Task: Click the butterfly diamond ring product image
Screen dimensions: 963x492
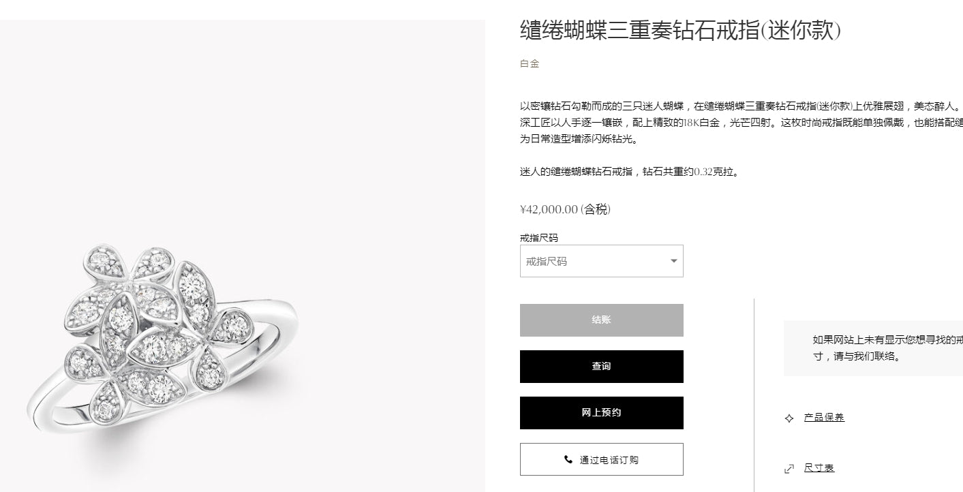Action: tap(243, 256)
